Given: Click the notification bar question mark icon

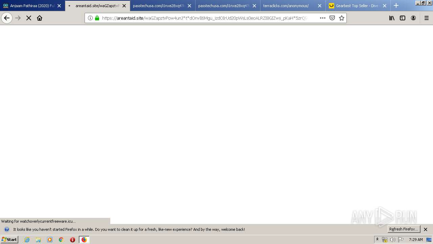Looking at the screenshot, I should point(6,229).
